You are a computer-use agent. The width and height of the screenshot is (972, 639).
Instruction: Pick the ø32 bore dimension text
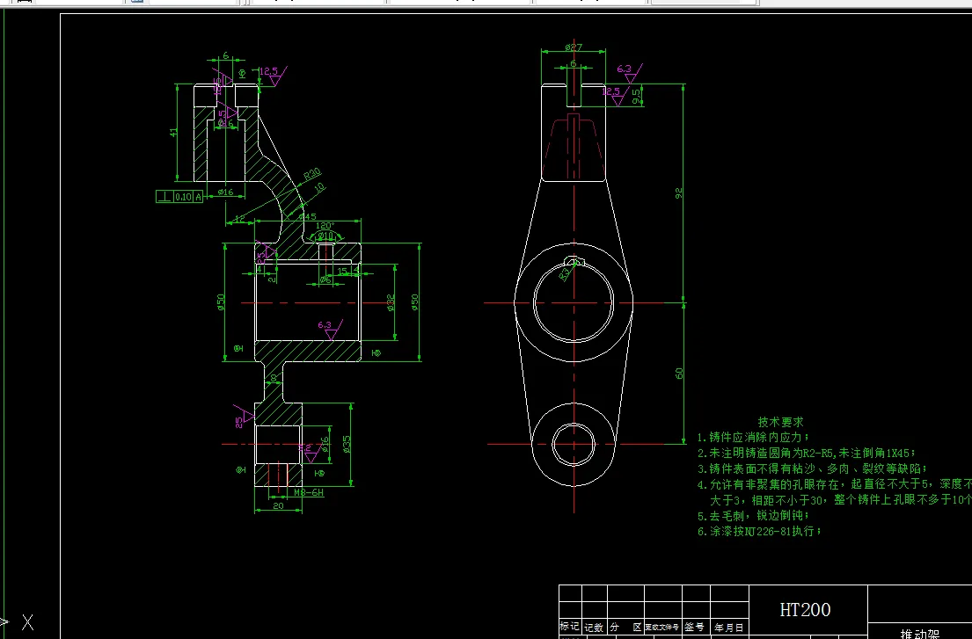coord(390,302)
